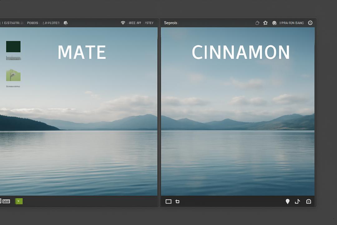This screenshot has height=225, width=337.
Task: Click the rectangle window icon in Cinnamon taskbar
Action: [168, 202]
